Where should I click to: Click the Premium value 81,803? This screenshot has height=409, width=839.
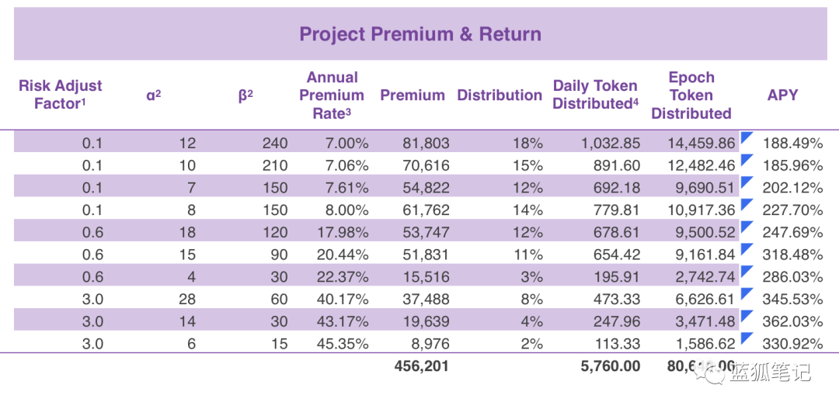(426, 143)
